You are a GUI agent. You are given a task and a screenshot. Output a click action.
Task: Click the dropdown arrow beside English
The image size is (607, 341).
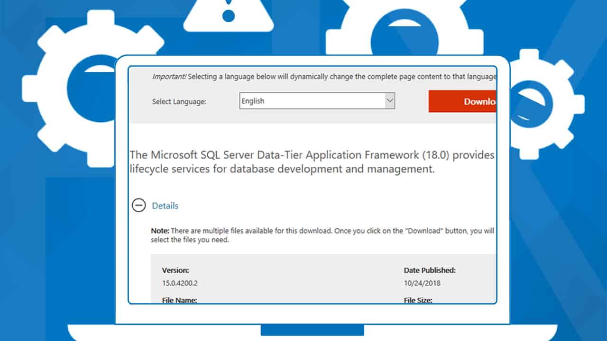click(x=390, y=100)
